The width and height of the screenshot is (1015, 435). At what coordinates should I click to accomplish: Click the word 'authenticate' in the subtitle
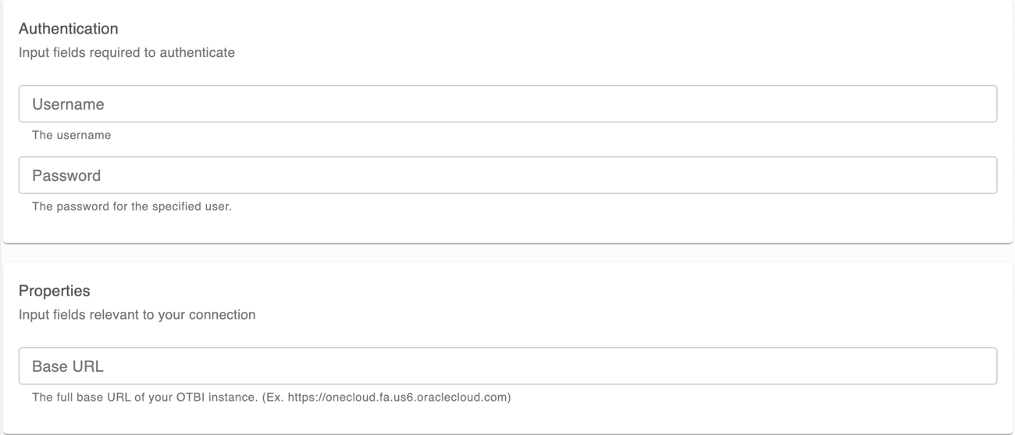[198, 53]
